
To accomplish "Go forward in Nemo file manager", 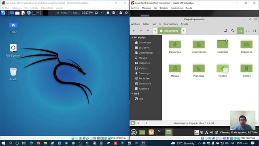I will pyautogui.click(x=141, y=31).
